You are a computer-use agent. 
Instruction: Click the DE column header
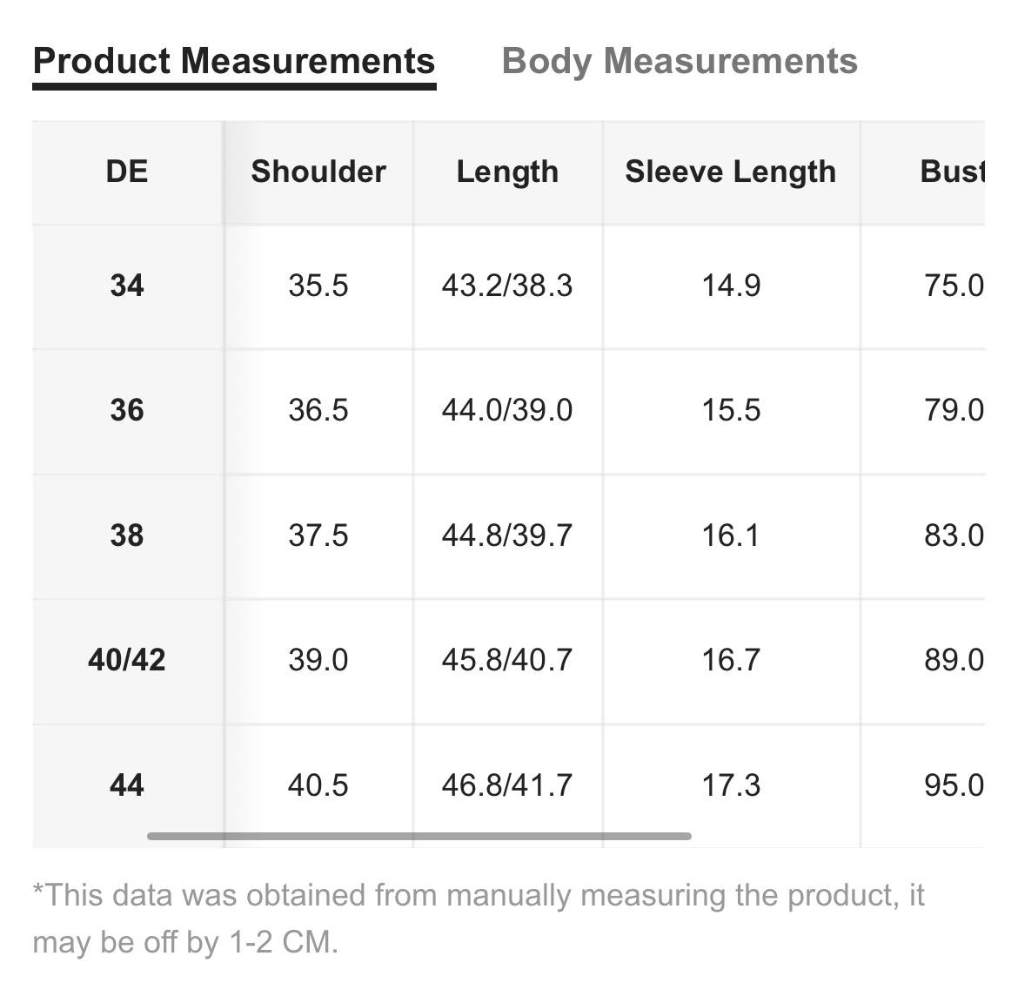click(x=127, y=172)
